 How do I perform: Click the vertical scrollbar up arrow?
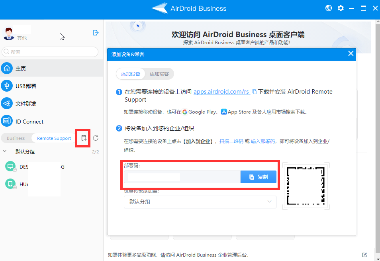point(378,22)
